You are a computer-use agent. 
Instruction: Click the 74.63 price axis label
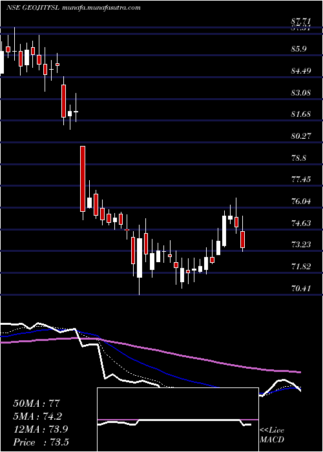click(301, 223)
